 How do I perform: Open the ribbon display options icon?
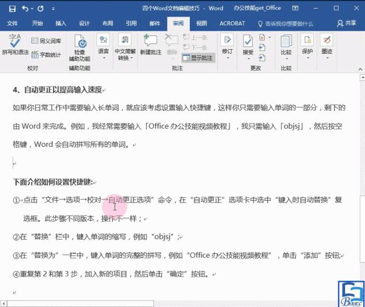pyautogui.click(x=295, y=9)
